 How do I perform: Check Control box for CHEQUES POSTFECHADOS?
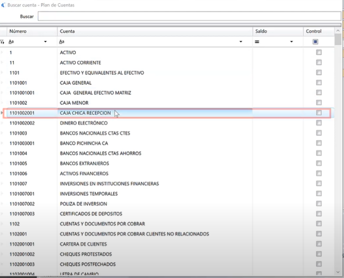click(x=319, y=264)
